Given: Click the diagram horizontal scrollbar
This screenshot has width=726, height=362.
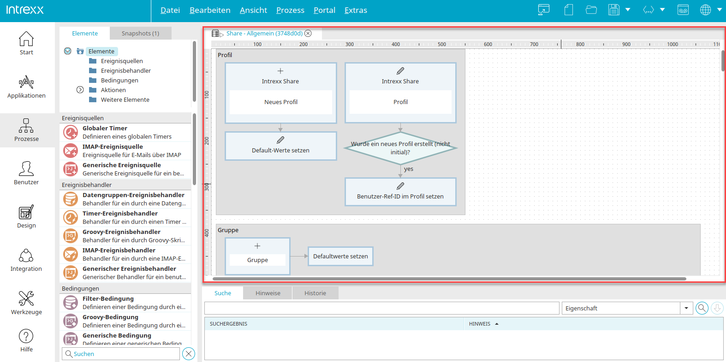Looking at the screenshot, I should click(x=449, y=279).
